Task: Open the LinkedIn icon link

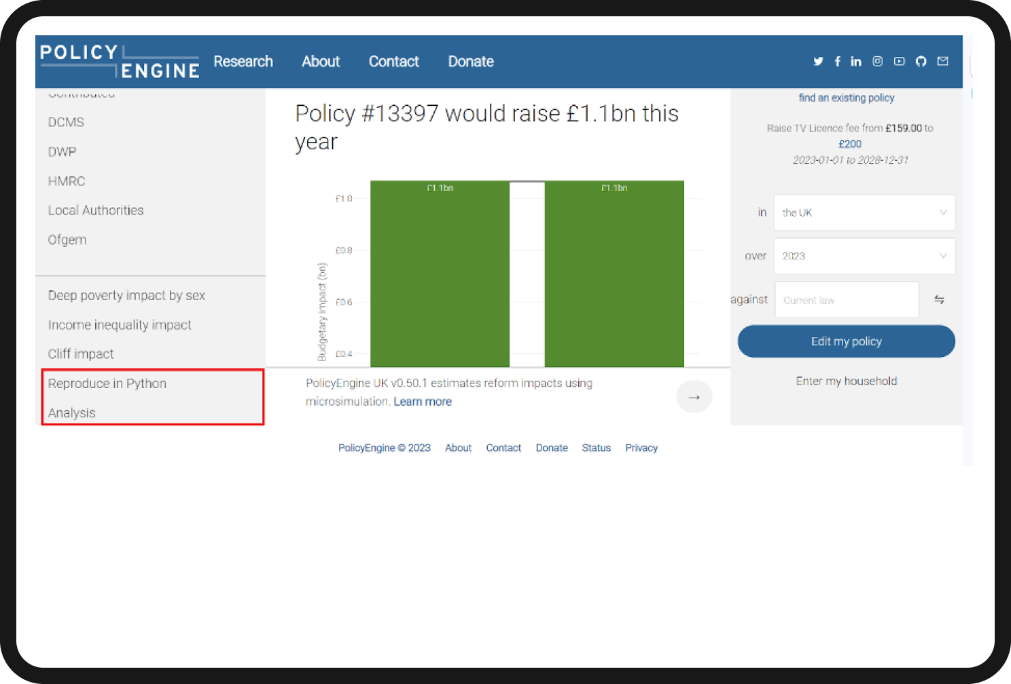Action: [856, 61]
